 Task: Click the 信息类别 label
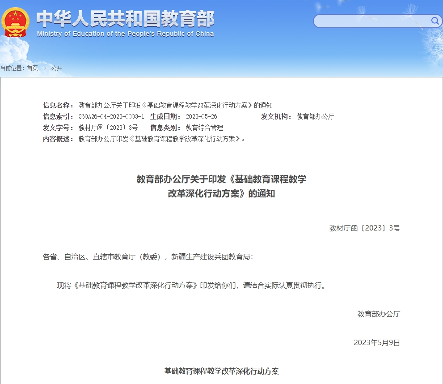click(165, 128)
